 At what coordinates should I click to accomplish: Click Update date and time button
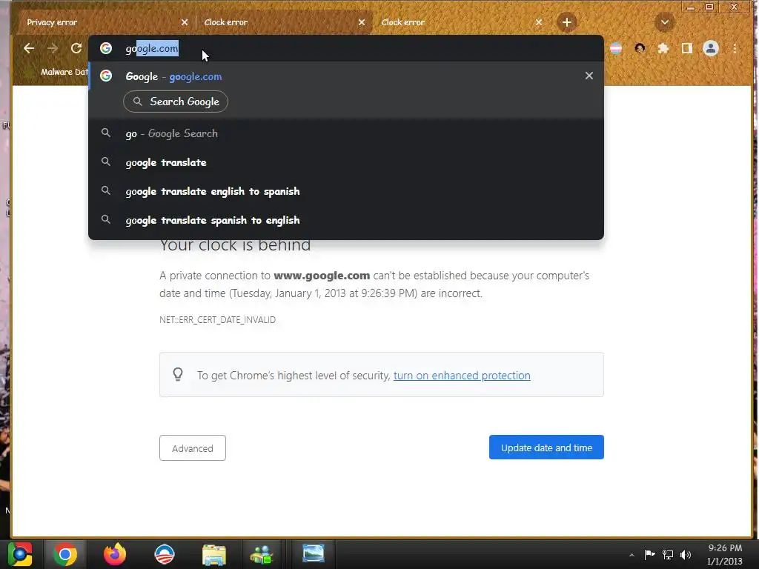click(x=546, y=447)
